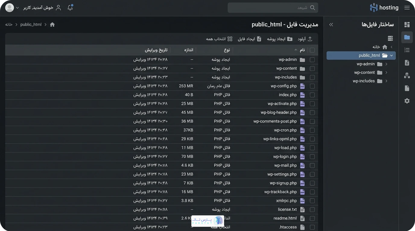Image resolution: width=415 pixels, height=231 pixels.
Task: Select the wp-cron.php checkbox
Action: (312, 130)
